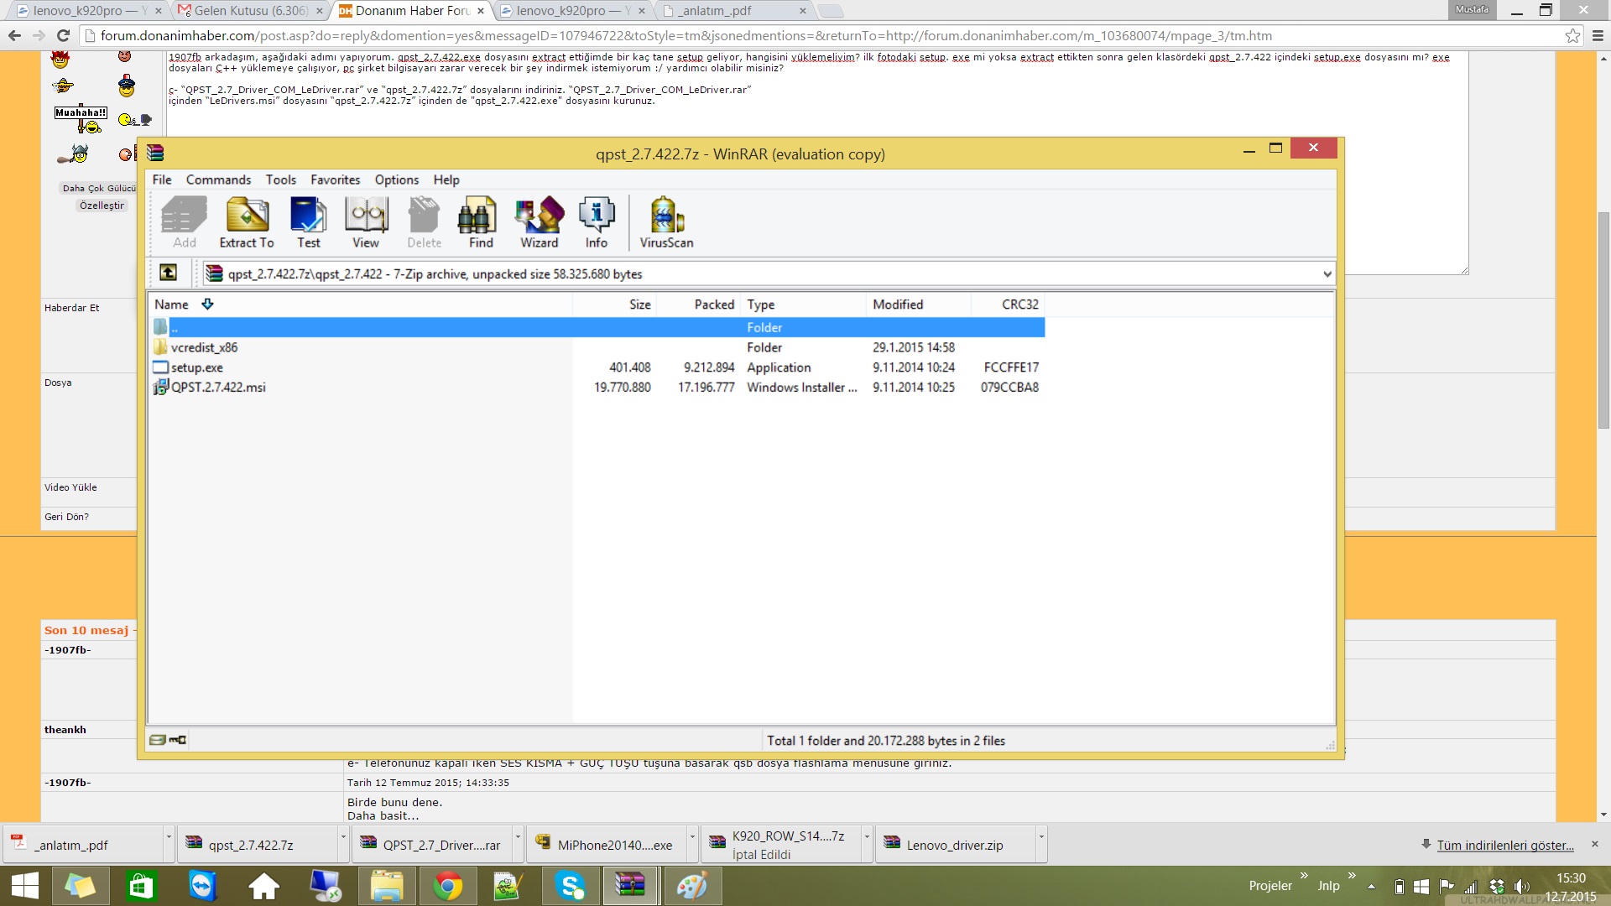Run VirusScan on the archive
The image size is (1611, 906).
tap(667, 222)
